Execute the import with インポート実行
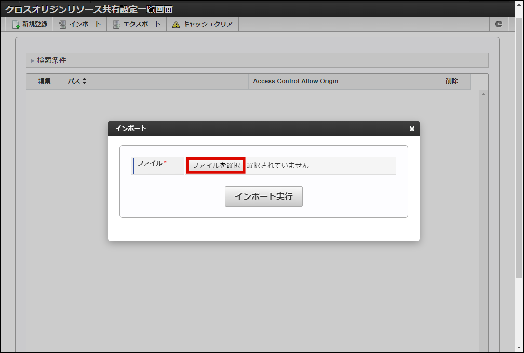The height and width of the screenshot is (353, 524). 263,196
